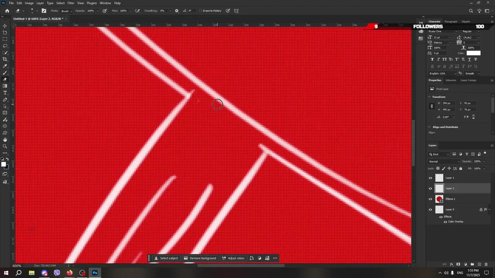495x278 pixels.
Task: Add a layer mask to Layer 2
Action: point(458,264)
